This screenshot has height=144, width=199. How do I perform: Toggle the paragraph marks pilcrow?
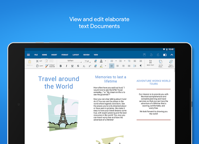[141, 66]
